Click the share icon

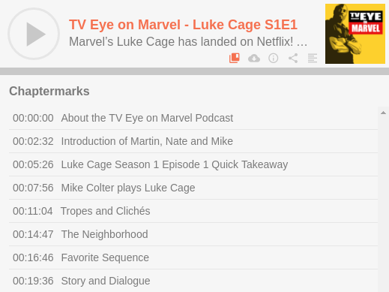tap(293, 58)
